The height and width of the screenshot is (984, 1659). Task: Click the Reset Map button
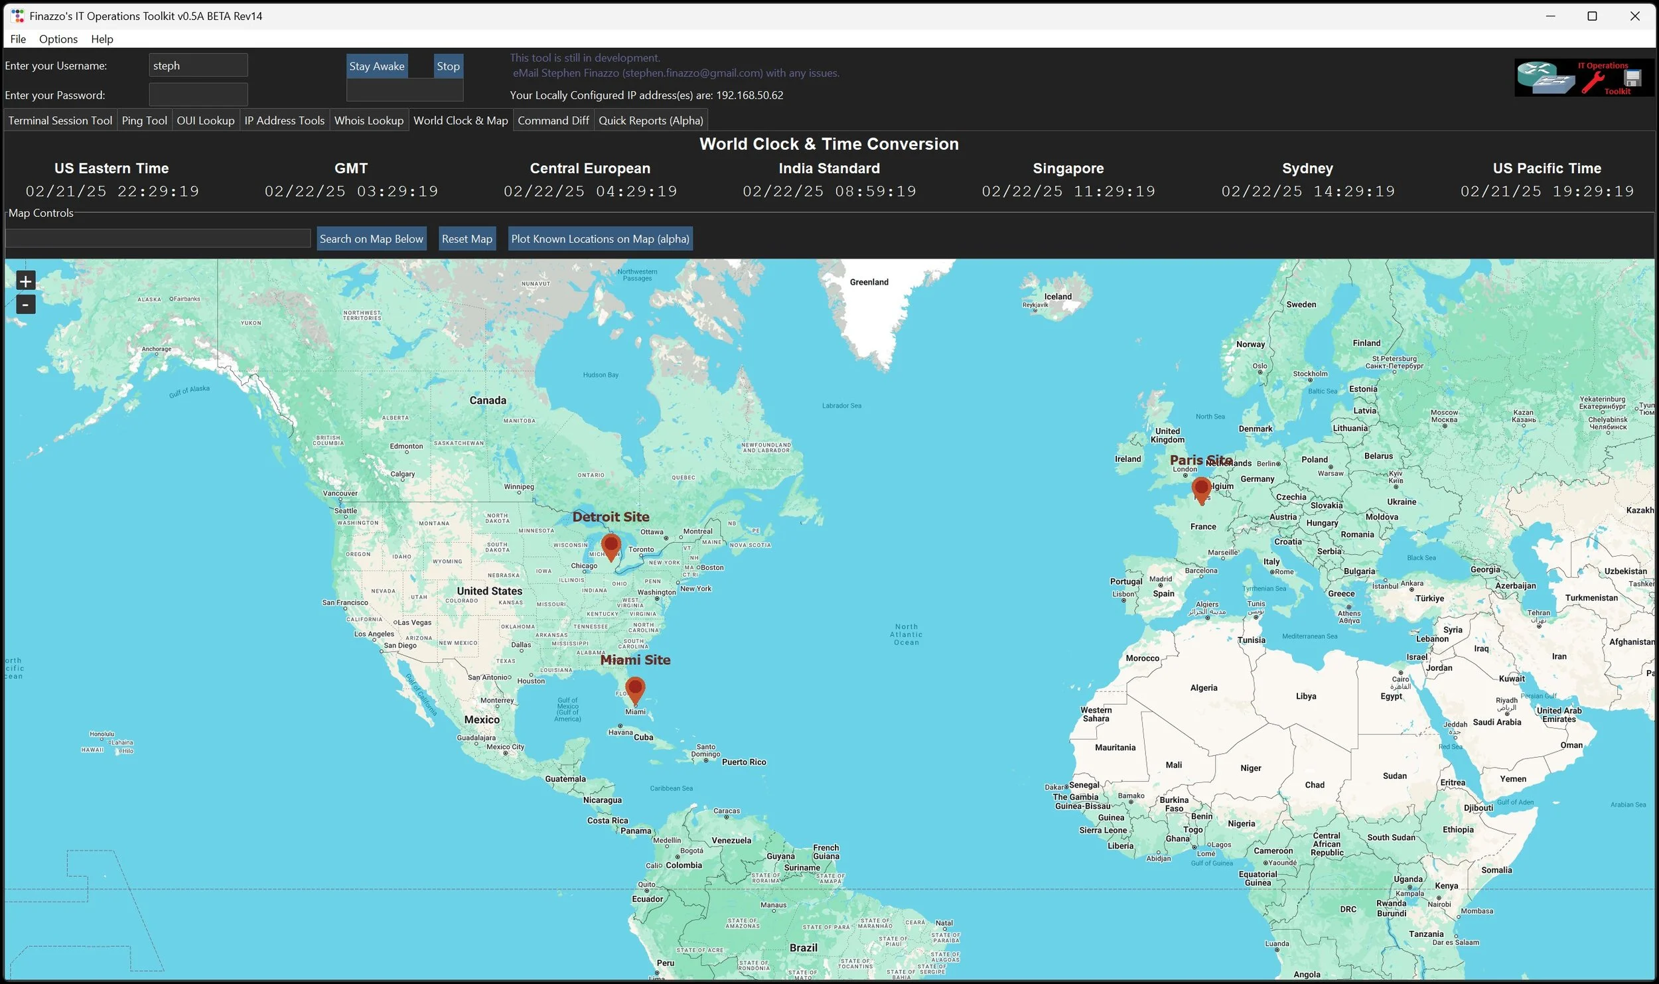467,239
